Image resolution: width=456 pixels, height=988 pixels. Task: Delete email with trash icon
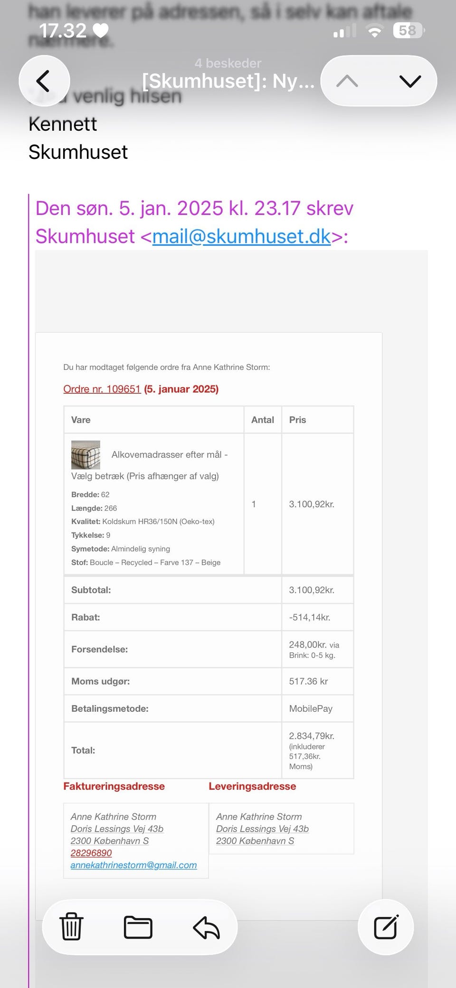click(71, 927)
